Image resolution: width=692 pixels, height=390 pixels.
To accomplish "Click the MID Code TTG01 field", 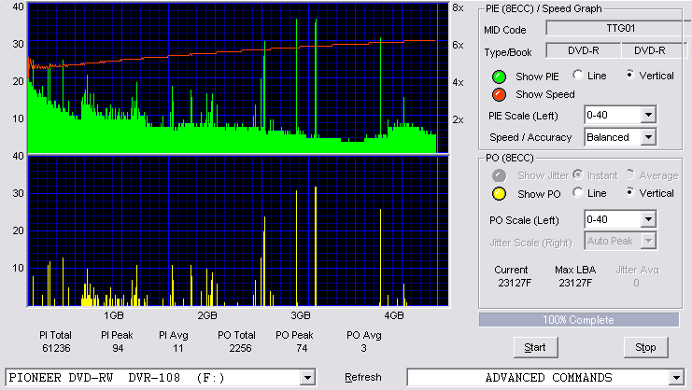I will click(x=618, y=29).
